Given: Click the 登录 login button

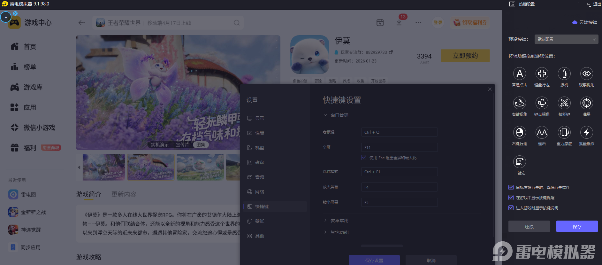Looking at the screenshot, I should tap(438, 22).
